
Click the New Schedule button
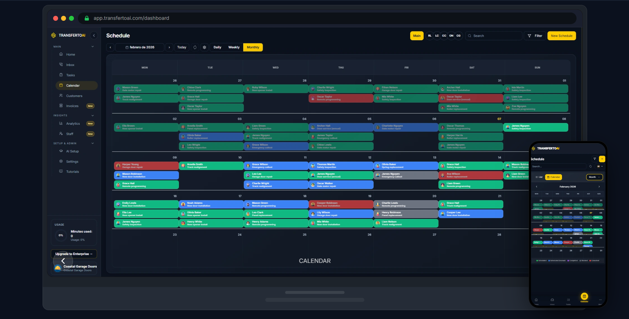[x=562, y=36]
